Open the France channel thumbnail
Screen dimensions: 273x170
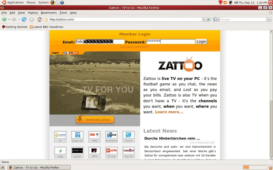coord(129,137)
